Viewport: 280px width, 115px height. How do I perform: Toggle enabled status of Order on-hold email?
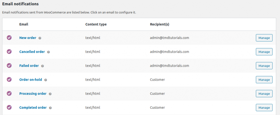click(x=9, y=79)
